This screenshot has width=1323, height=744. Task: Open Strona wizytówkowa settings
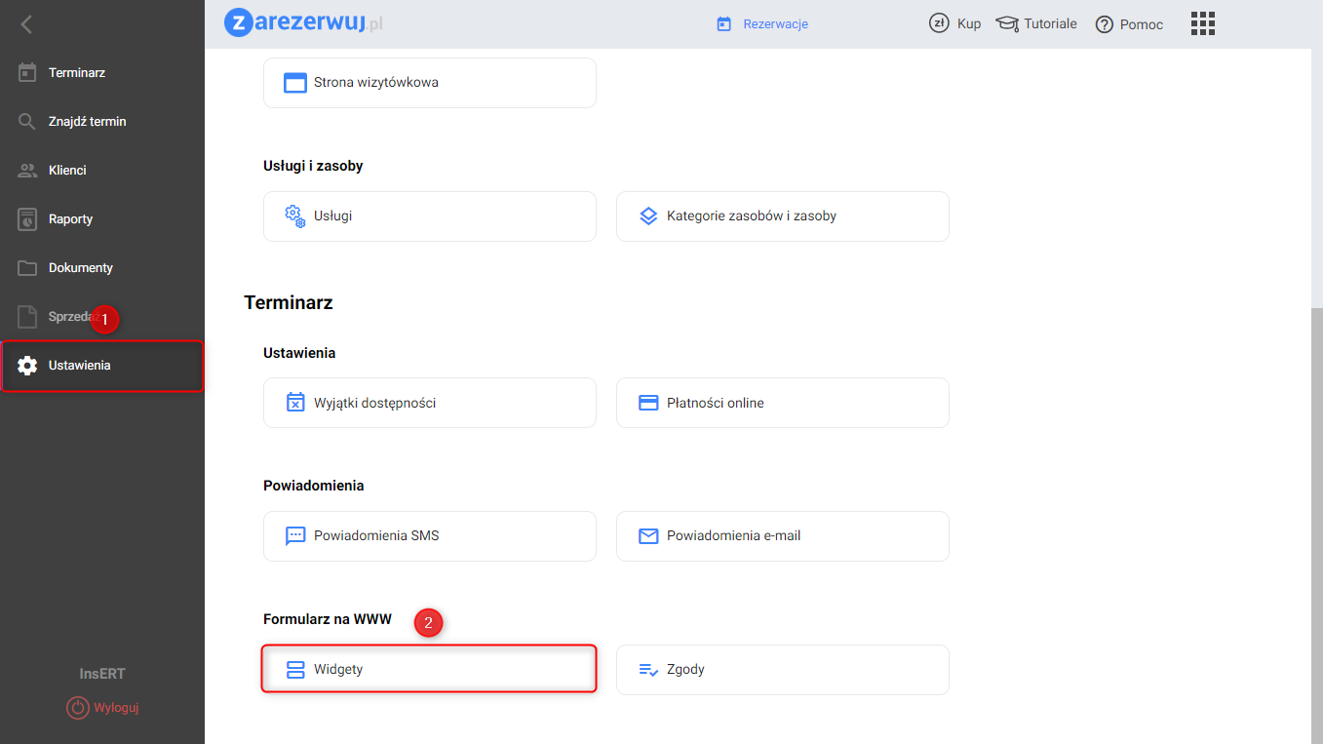pos(429,83)
